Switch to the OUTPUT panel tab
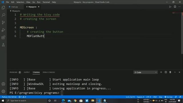This screenshot has width=183, height=103. tap(27, 72)
